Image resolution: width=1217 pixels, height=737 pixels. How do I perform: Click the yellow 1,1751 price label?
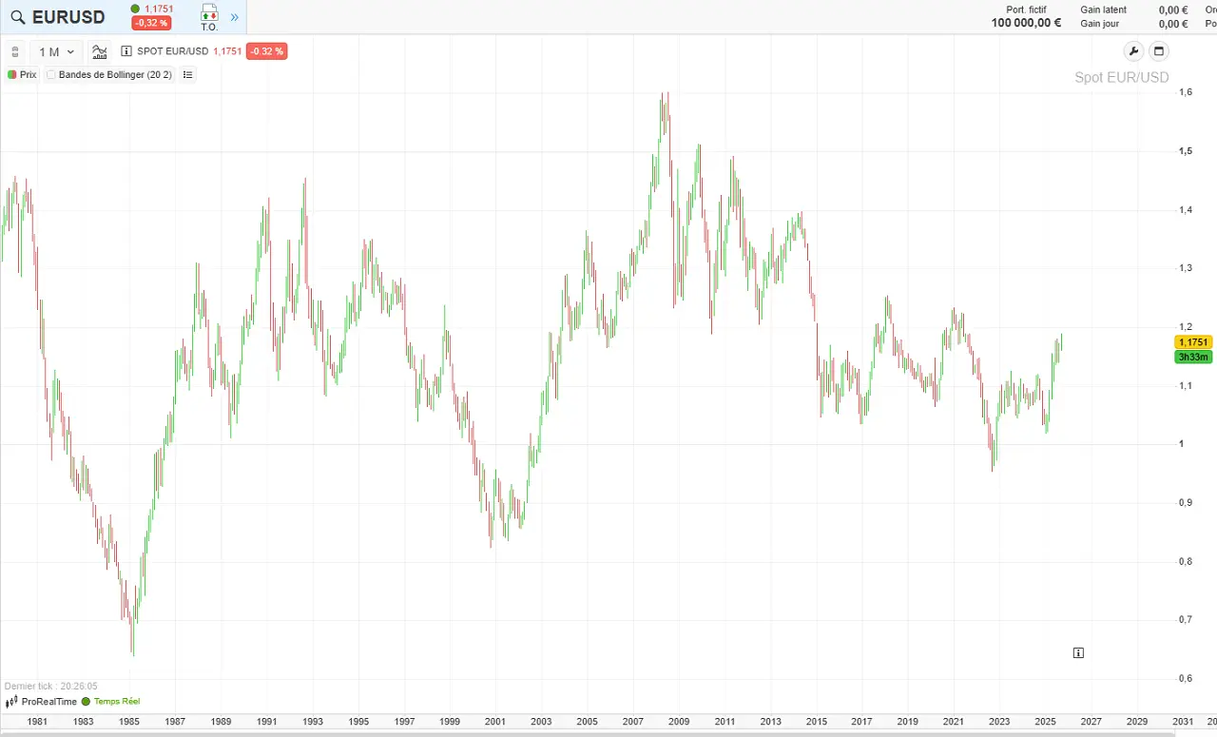click(x=1192, y=342)
